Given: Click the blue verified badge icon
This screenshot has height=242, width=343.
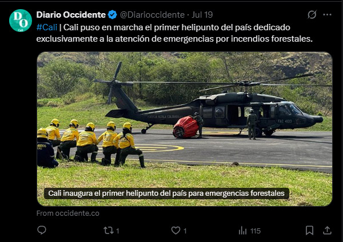Looking at the screenshot, I should tap(113, 15).
